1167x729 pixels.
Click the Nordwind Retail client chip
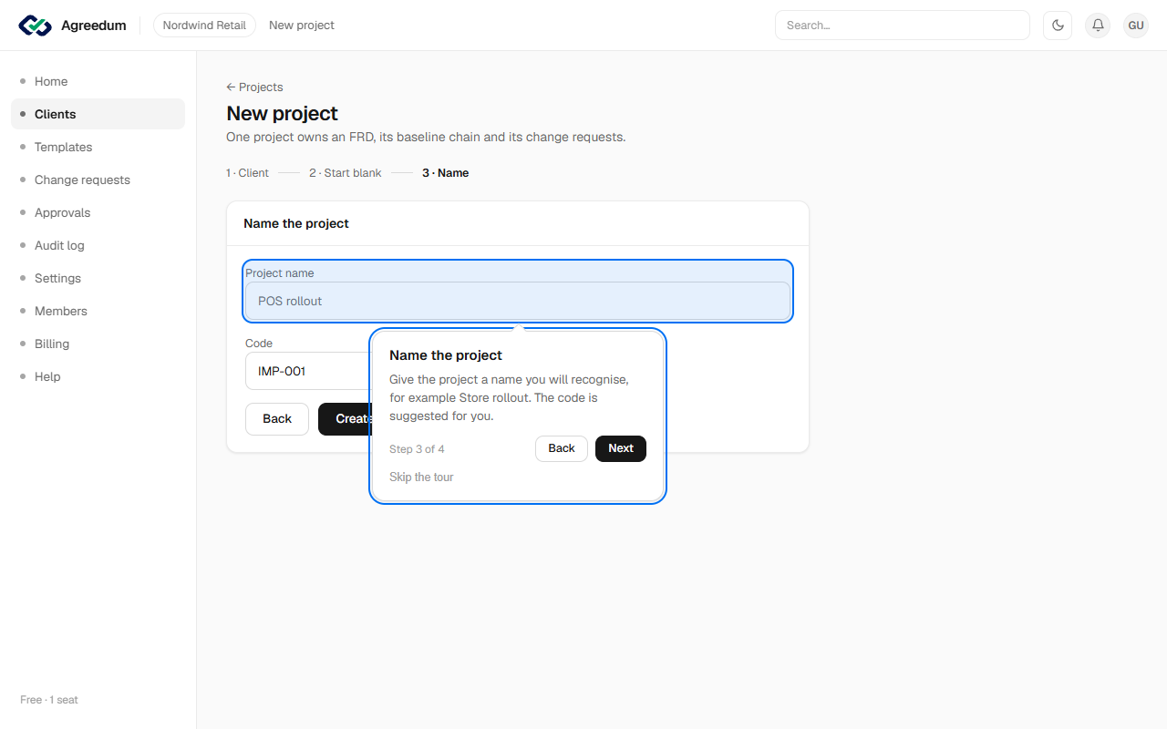pos(204,26)
